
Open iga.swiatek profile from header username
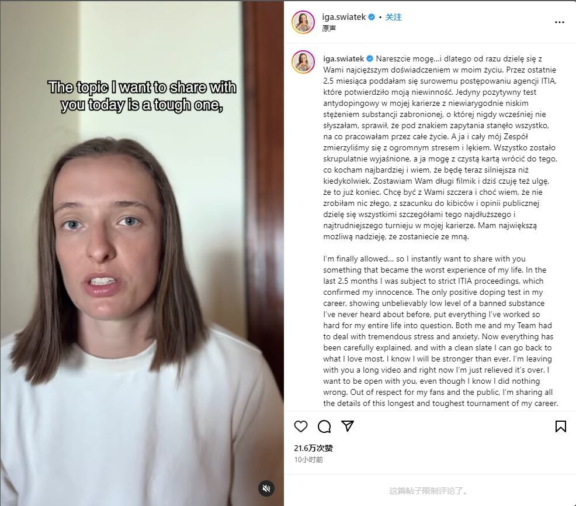[x=344, y=17]
